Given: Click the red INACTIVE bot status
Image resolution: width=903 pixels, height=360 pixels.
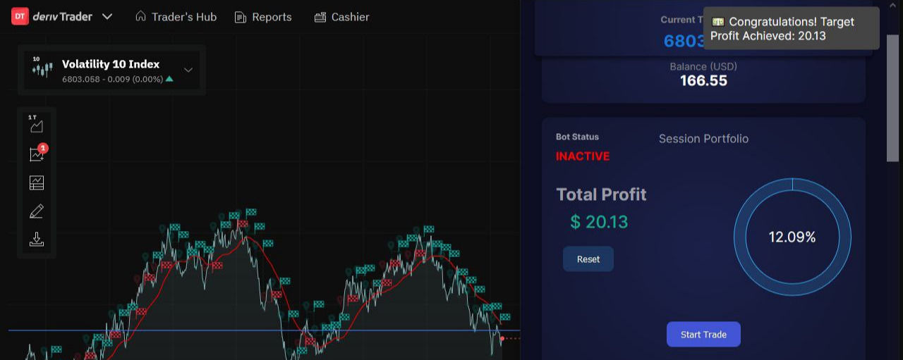Looking at the screenshot, I should pyautogui.click(x=583, y=156).
